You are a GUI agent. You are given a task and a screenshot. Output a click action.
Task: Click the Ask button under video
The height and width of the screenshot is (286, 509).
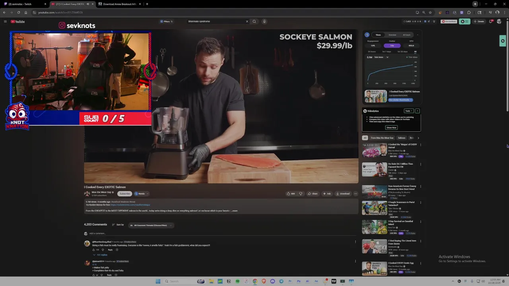click(327, 194)
